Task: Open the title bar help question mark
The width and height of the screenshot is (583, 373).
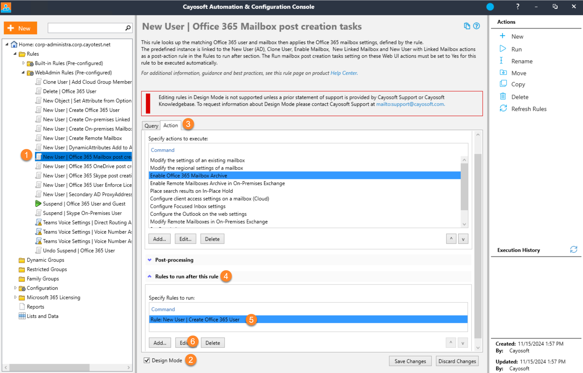Action: 518,7
